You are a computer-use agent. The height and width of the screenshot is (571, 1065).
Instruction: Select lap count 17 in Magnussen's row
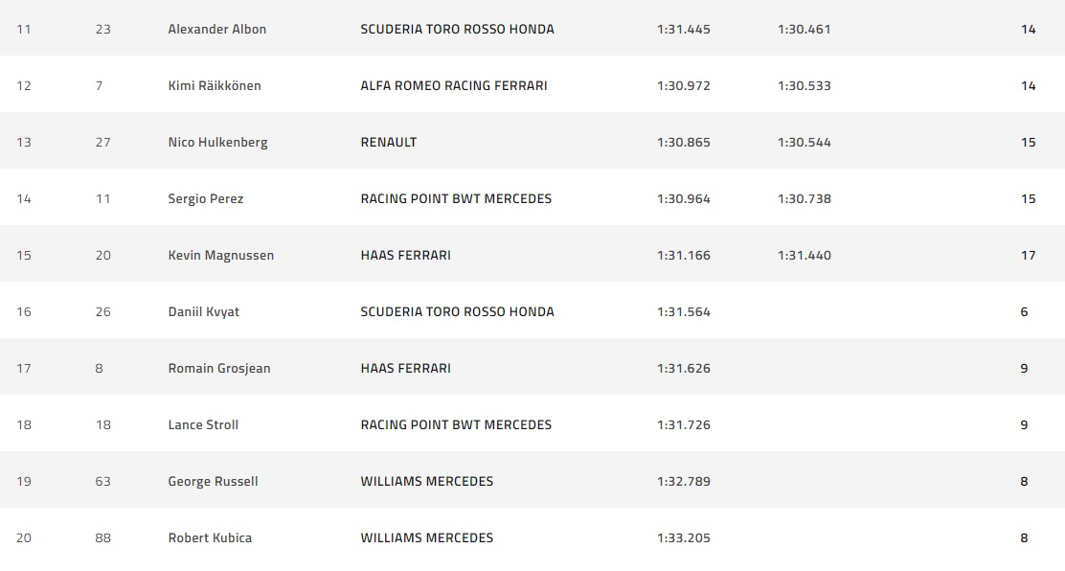point(1028,255)
